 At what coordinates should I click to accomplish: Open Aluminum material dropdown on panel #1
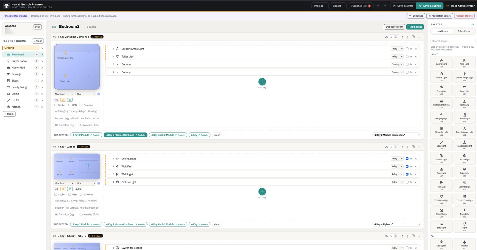(x=64, y=94)
